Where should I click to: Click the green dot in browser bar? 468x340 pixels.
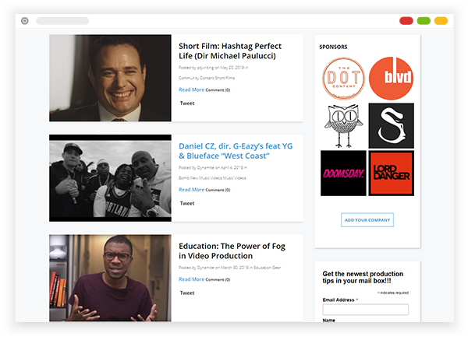[x=424, y=21]
